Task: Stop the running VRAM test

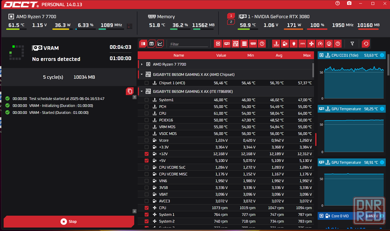Action: pyautogui.click(x=69, y=221)
